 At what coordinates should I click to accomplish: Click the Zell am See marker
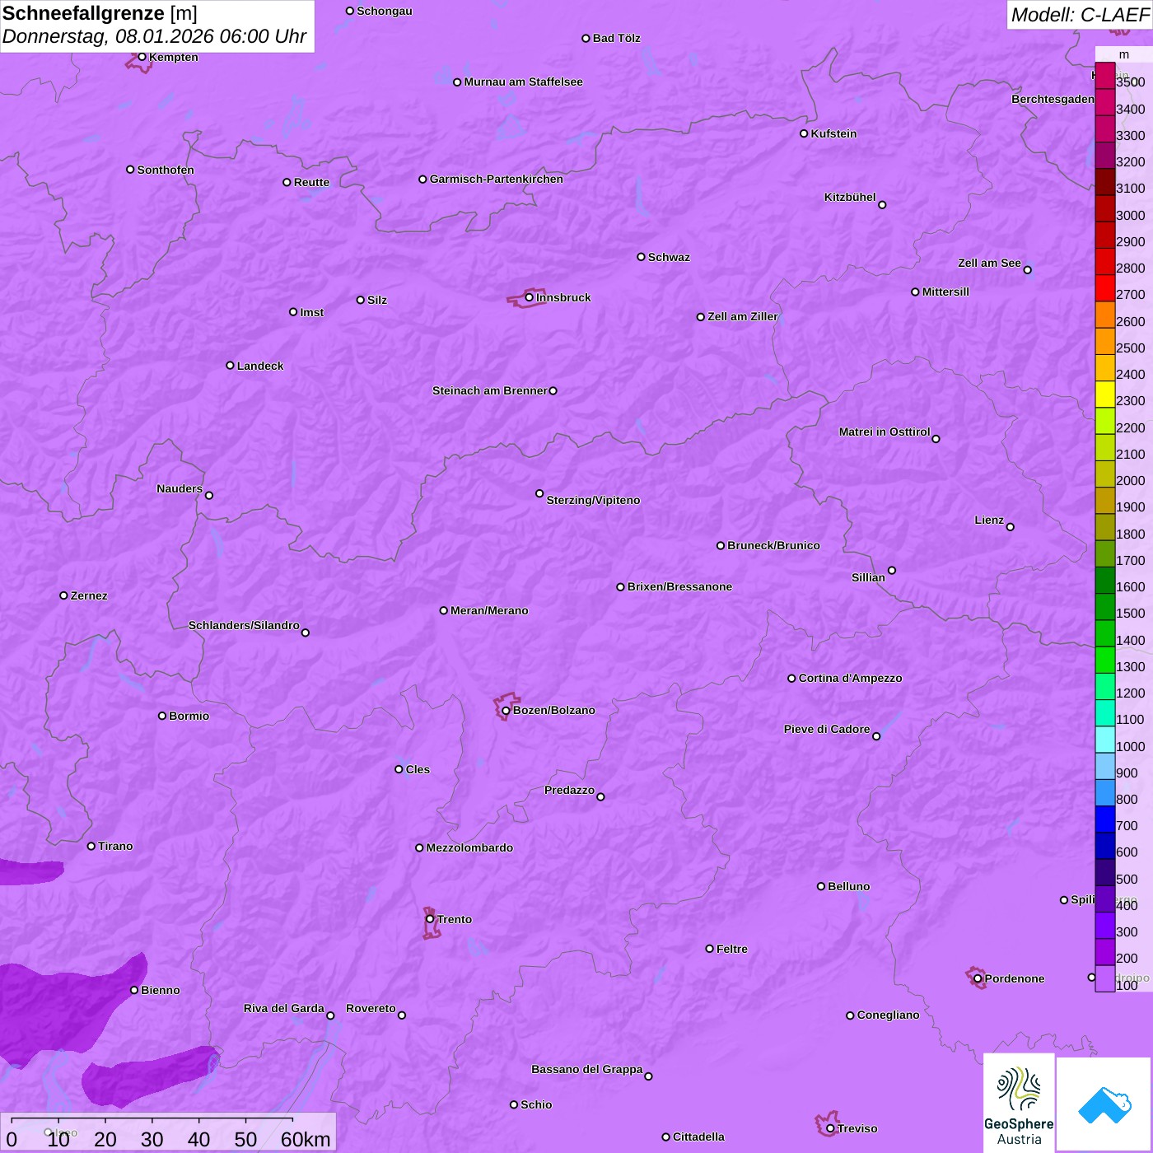(1028, 270)
